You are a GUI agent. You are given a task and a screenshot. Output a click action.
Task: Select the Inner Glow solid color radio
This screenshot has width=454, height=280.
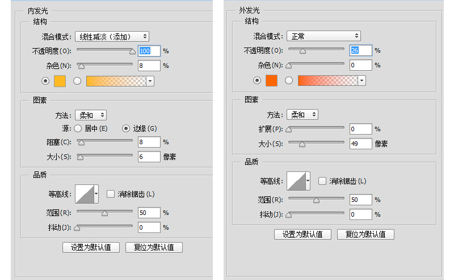(x=45, y=81)
